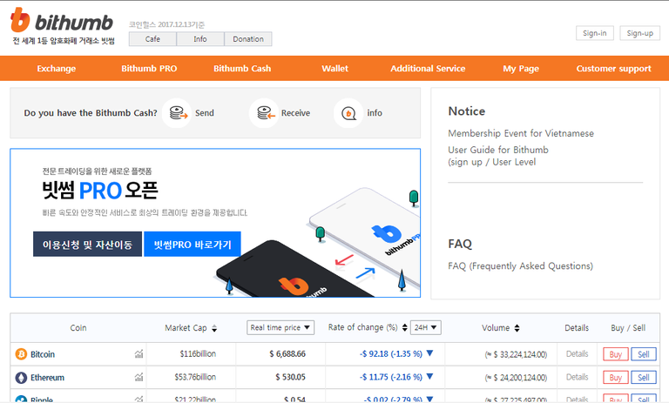Viewport: 669px width, 403px height.
Task: Click the blue 빗썸PRO 바로가기 button
Action: 193,244
